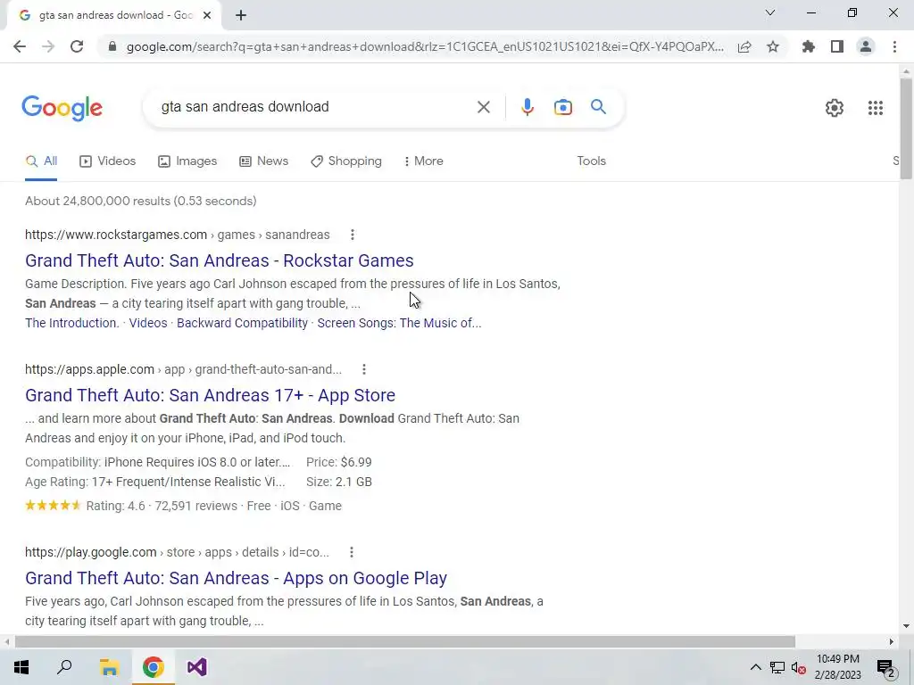Click the vertical page scrollbar thumb
This screenshot has width=914, height=685.
[x=906, y=128]
